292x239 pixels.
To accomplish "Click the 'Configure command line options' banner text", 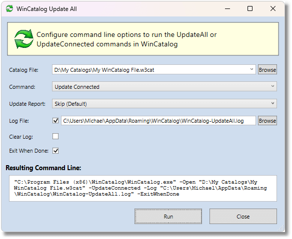I will (126, 39).
